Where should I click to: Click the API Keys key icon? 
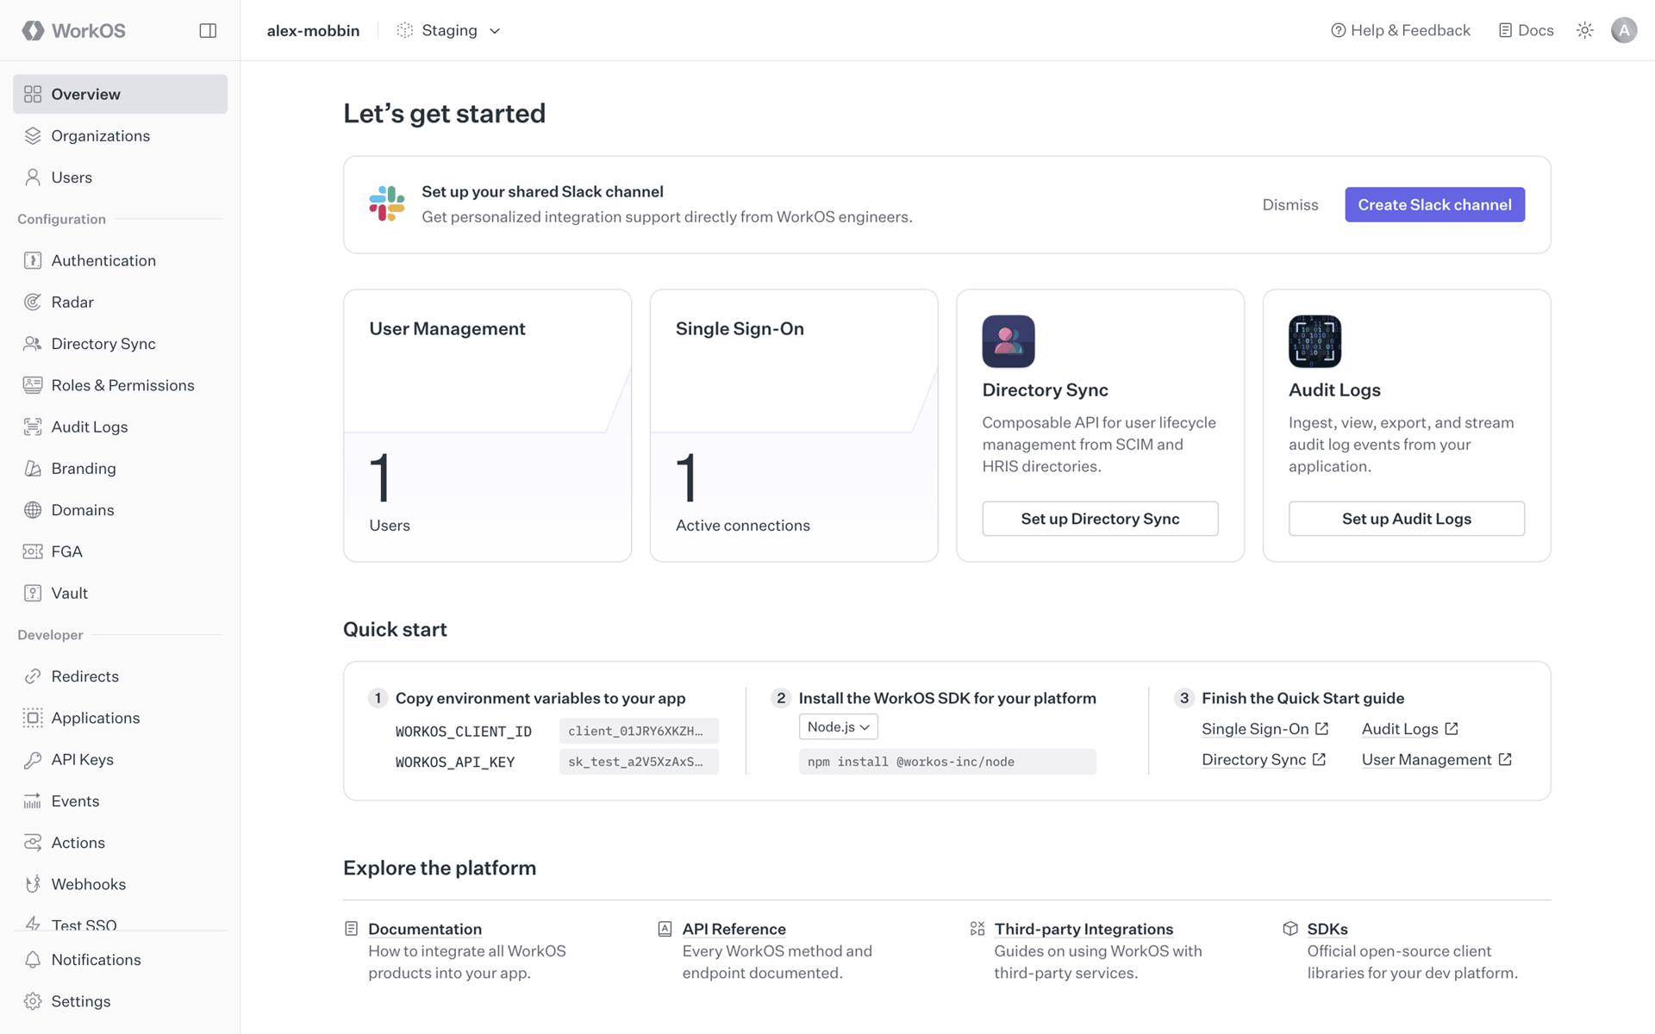point(33,759)
